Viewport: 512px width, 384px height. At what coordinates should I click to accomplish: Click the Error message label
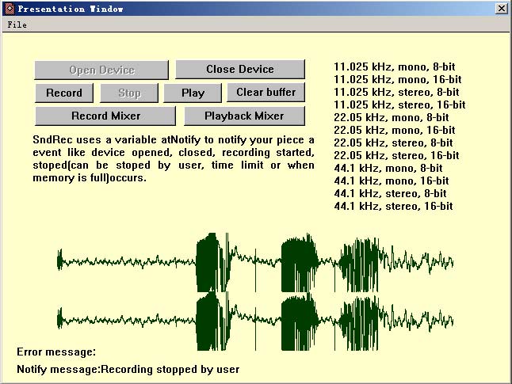(56, 352)
